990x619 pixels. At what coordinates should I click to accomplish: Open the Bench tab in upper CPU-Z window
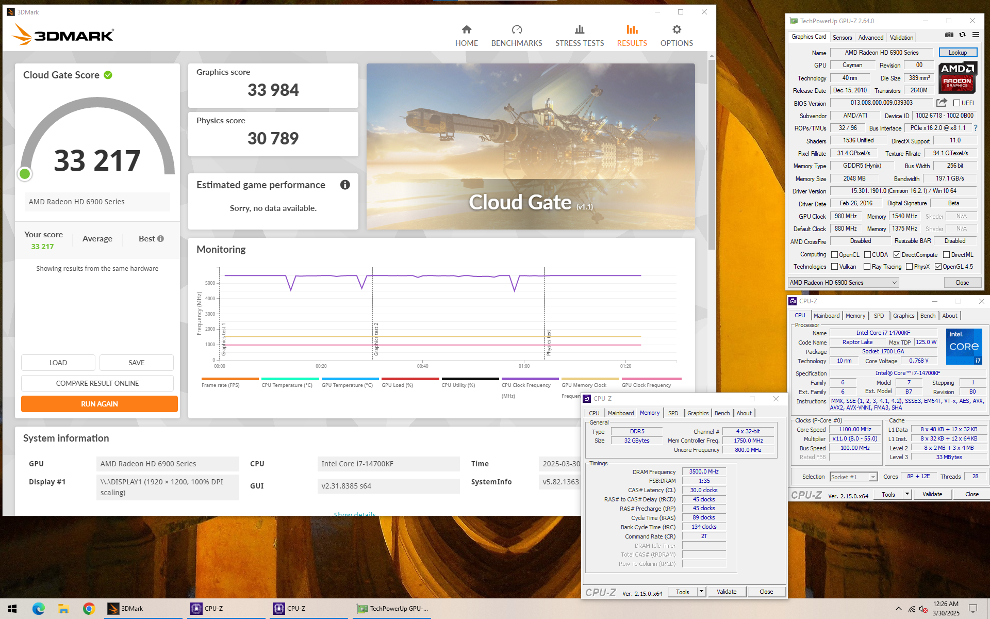pos(928,316)
